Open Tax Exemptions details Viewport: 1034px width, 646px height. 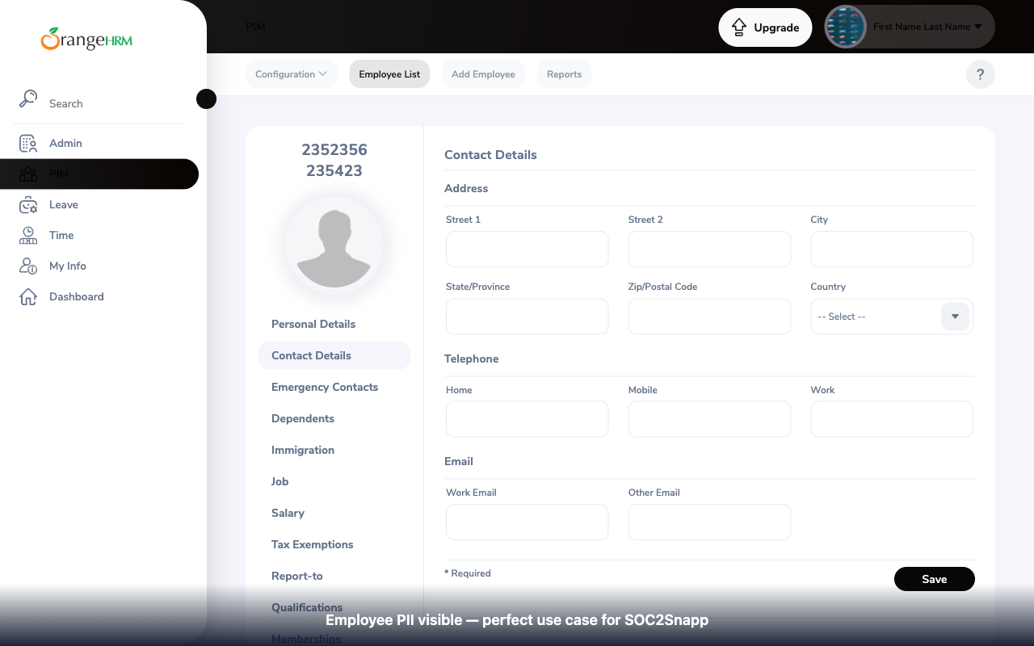(x=312, y=544)
